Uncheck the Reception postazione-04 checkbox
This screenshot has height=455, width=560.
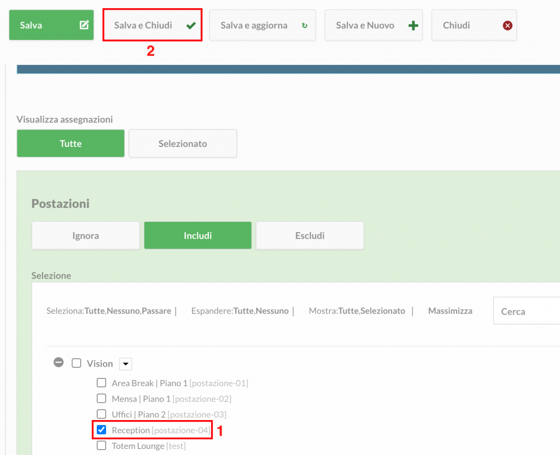click(101, 430)
